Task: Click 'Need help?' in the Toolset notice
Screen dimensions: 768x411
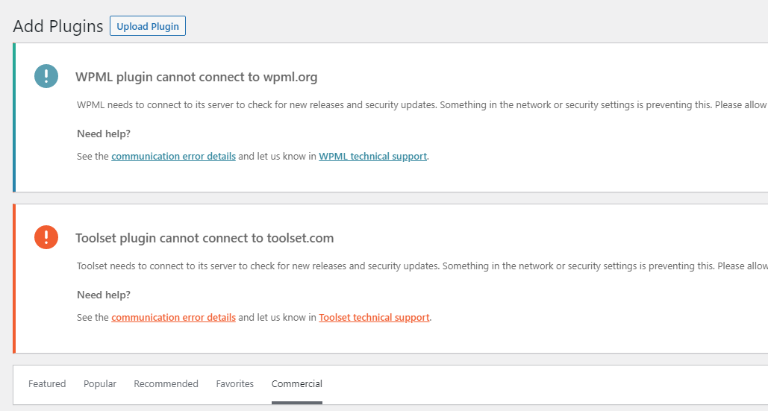Action: (104, 295)
